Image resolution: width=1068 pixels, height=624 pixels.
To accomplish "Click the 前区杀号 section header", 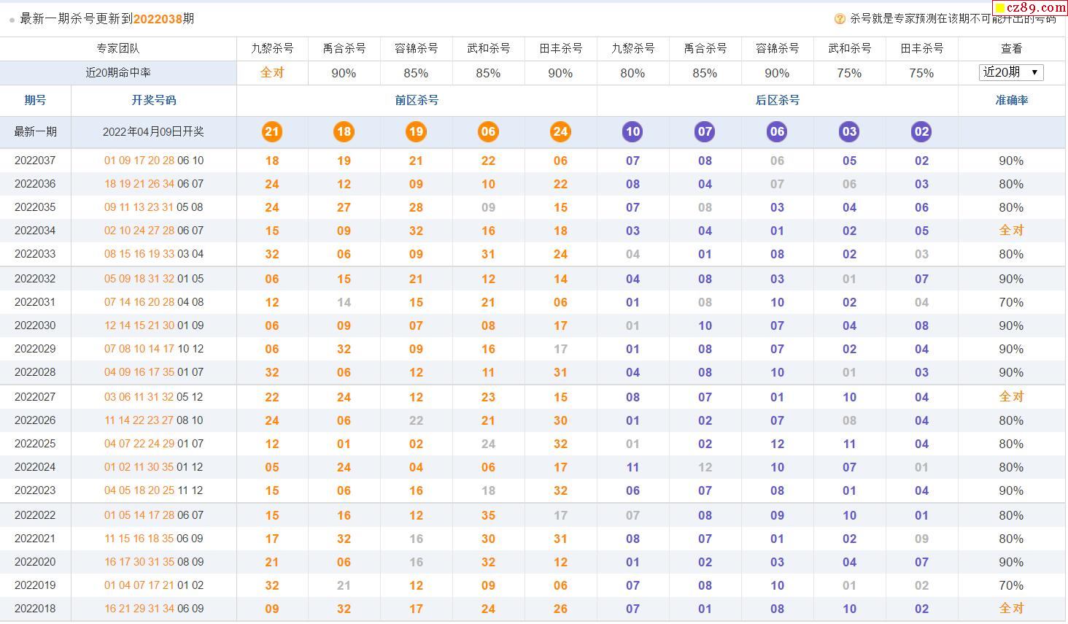I will [417, 101].
